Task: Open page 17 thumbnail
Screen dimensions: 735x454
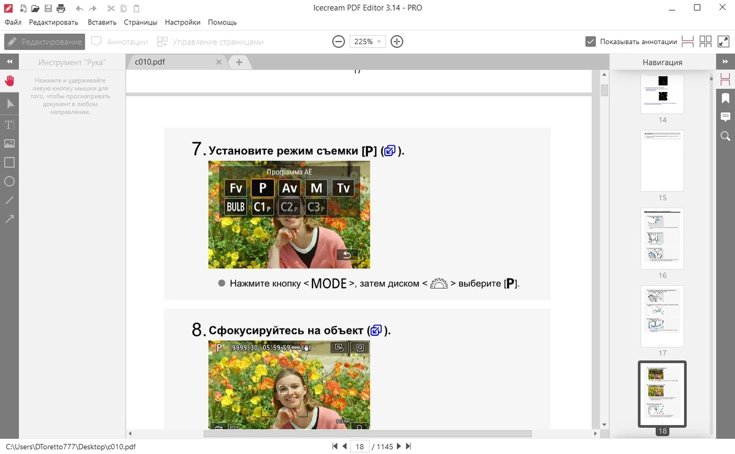Action: (662, 316)
